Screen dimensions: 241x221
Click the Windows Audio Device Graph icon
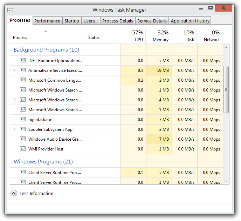[23, 139]
